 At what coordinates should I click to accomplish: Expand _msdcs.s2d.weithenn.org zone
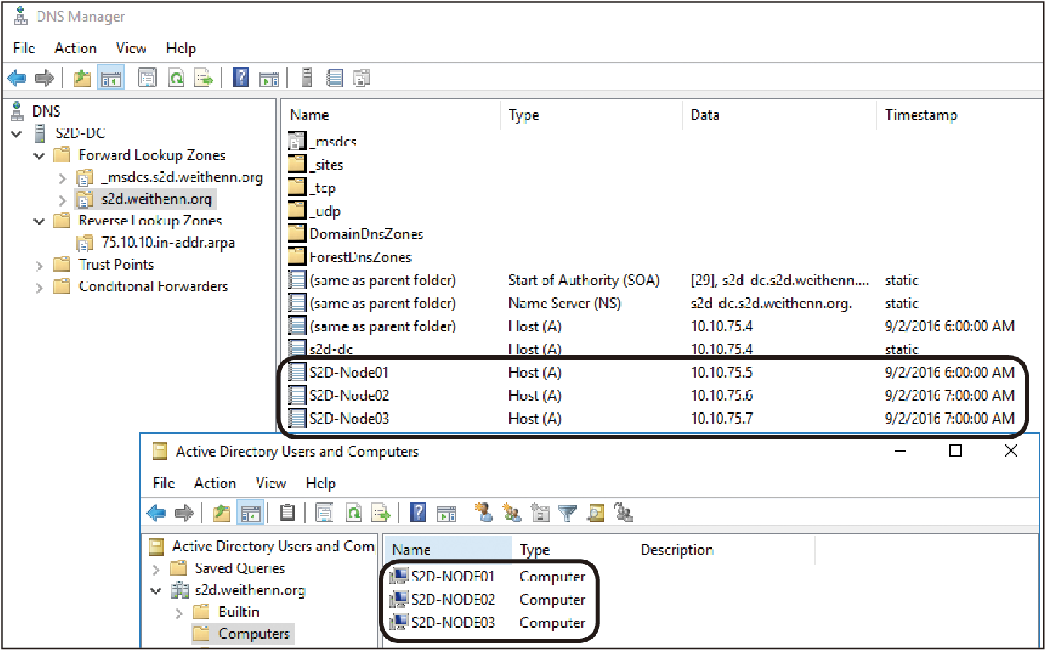coord(62,178)
